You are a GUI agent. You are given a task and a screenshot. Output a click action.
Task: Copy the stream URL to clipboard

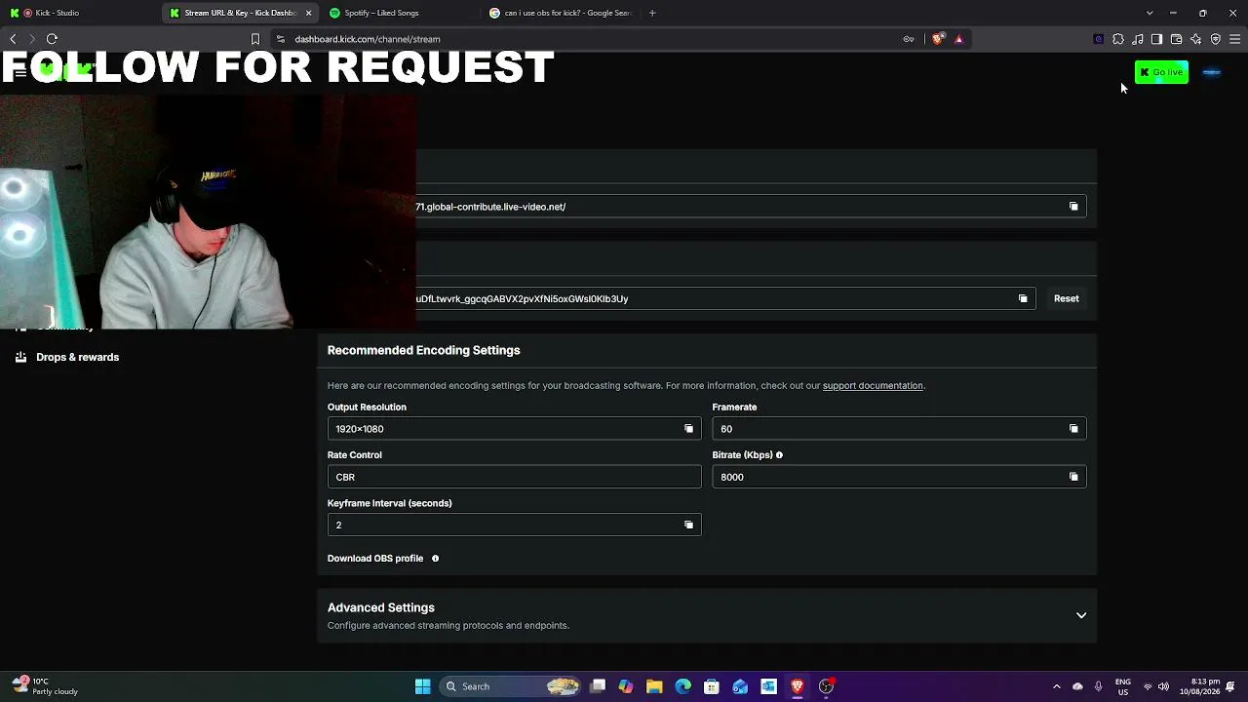pyautogui.click(x=1073, y=207)
